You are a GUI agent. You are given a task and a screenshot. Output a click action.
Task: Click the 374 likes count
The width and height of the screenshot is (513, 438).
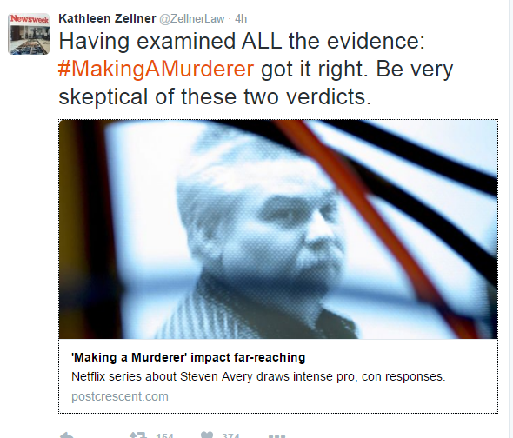(230, 435)
